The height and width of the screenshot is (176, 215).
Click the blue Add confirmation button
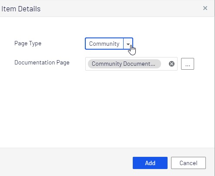pos(150,163)
